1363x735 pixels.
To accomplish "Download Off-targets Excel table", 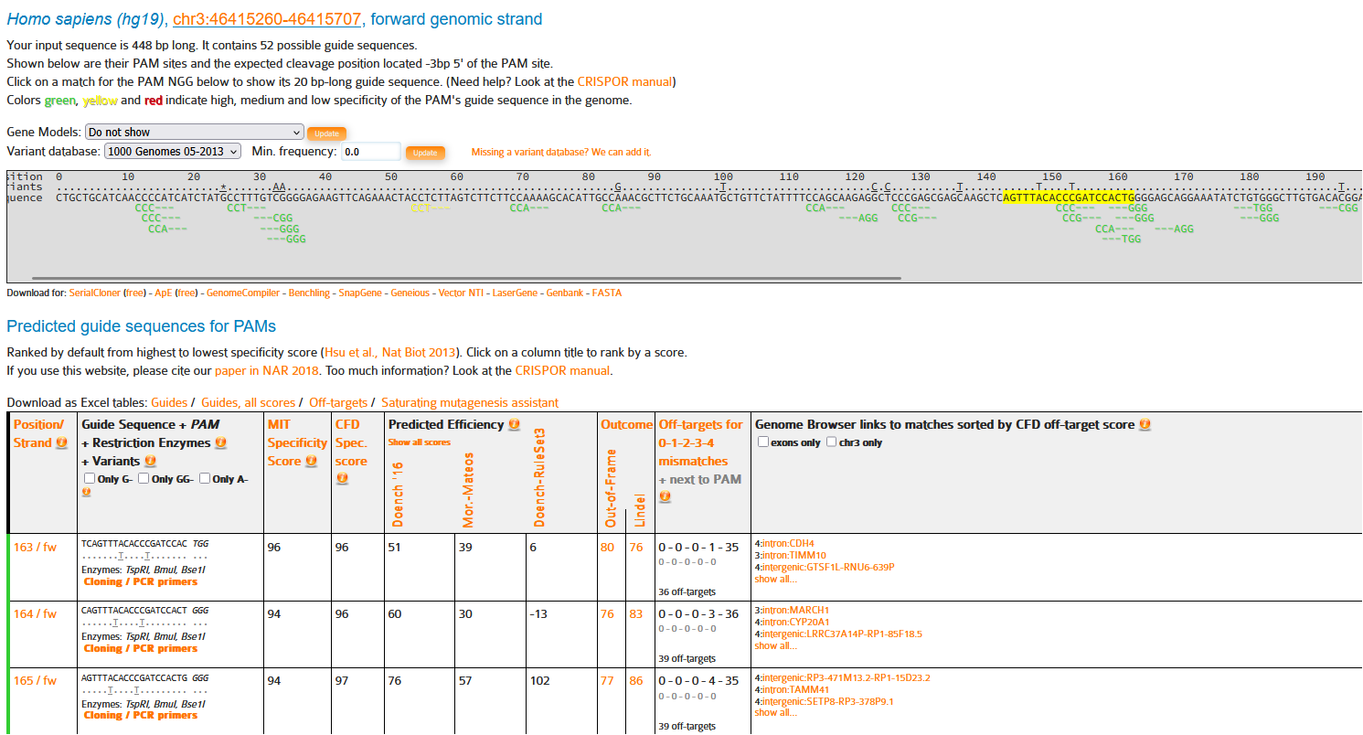I will [x=338, y=402].
